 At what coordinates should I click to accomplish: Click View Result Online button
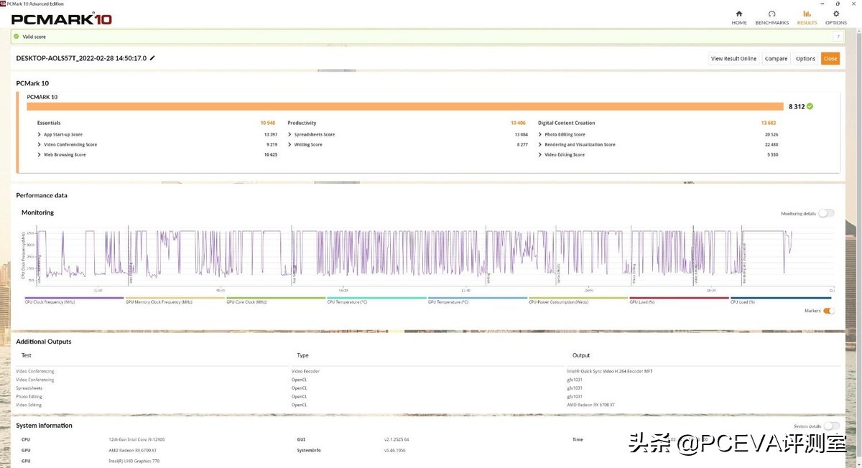point(733,59)
